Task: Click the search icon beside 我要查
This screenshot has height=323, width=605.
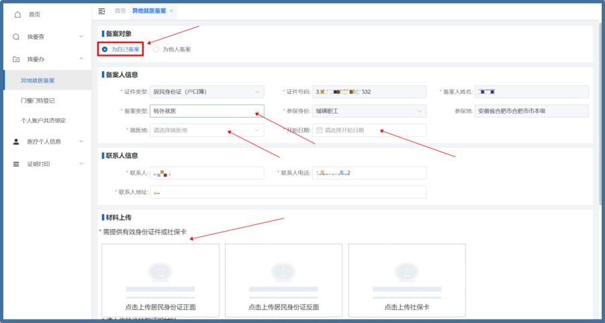Action: point(17,36)
